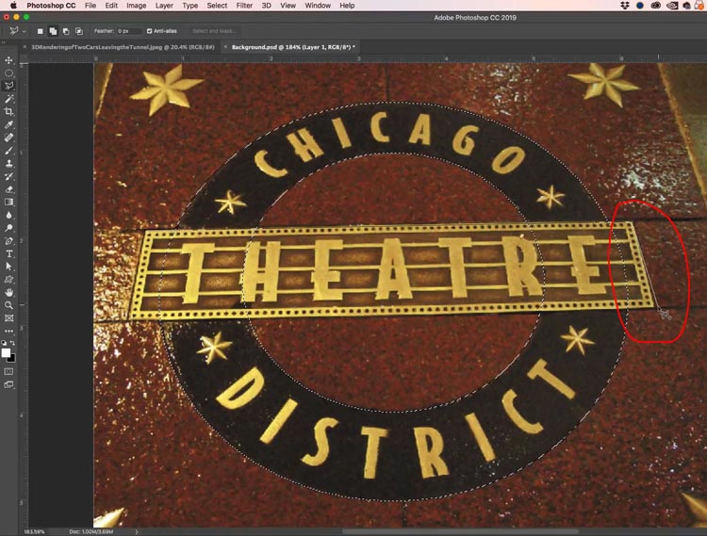Select the Crop tool
This screenshot has width=707, height=536.
(9, 112)
